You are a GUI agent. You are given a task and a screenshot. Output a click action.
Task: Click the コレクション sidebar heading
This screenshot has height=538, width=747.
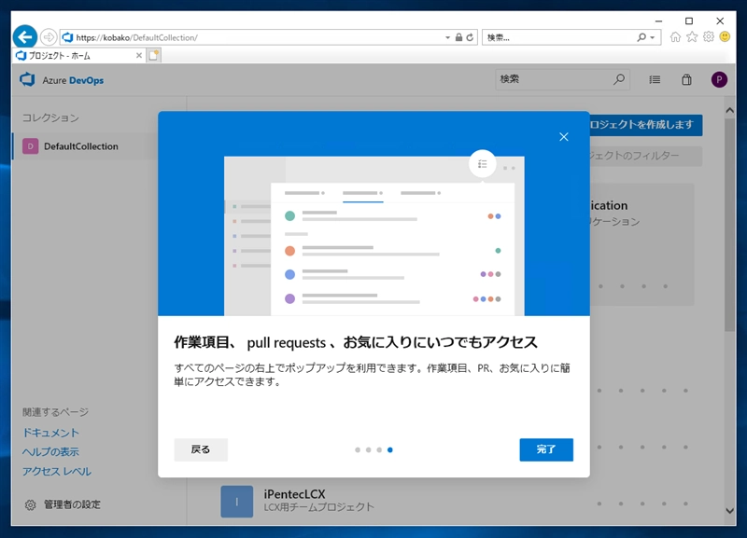click(x=50, y=117)
